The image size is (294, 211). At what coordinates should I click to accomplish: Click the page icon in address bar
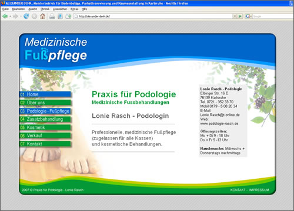pos(76,16)
